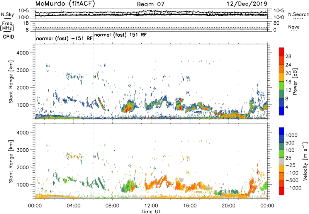
Task: Click the 'normal (fast) 151 RF' text
Action: pos(121,35)
